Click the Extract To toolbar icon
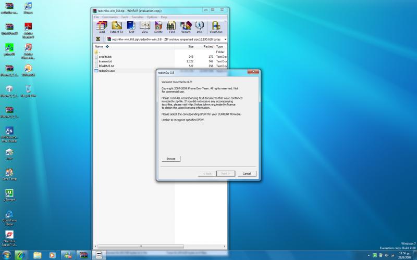Viewport: 417px width, 260px height. pyautogui.click(x=116, y=28)
